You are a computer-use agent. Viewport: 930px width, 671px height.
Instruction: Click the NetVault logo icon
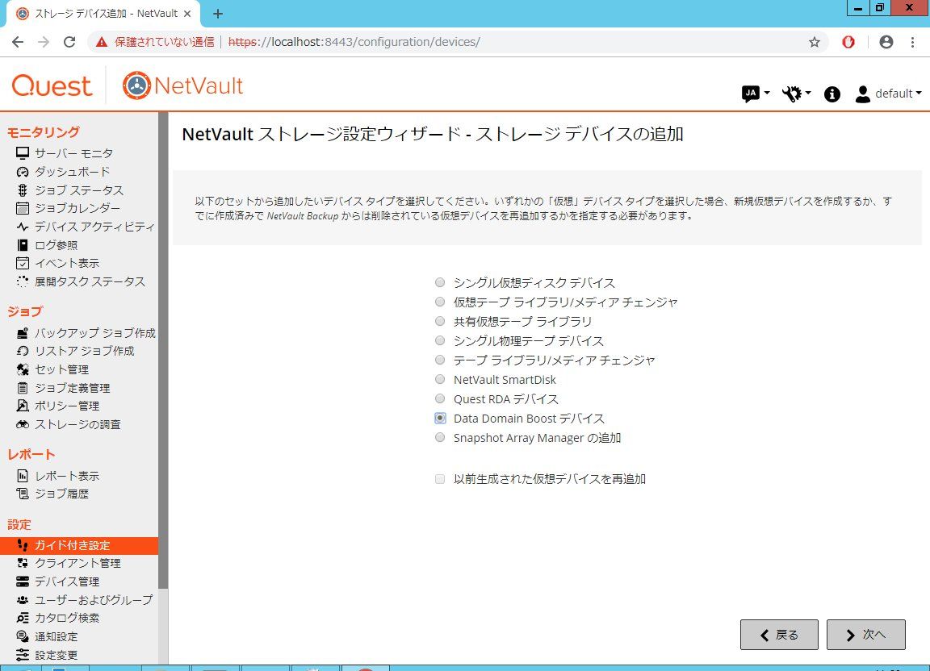tap(137, 85)
